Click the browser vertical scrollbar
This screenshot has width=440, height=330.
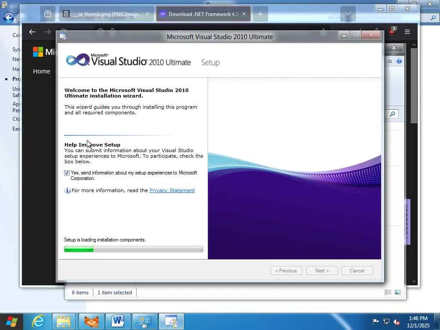coord(414,86)
